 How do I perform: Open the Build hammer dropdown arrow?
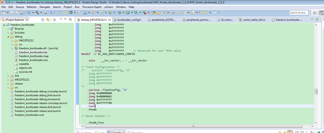click(41, 13)
